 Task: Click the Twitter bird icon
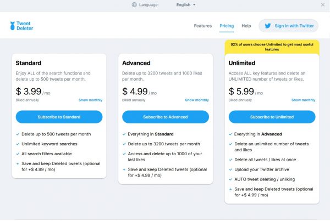tap(268, 26)
